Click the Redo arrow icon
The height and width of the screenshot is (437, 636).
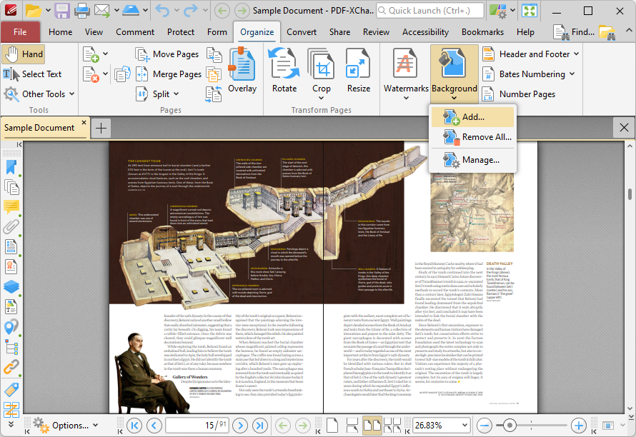191,11
